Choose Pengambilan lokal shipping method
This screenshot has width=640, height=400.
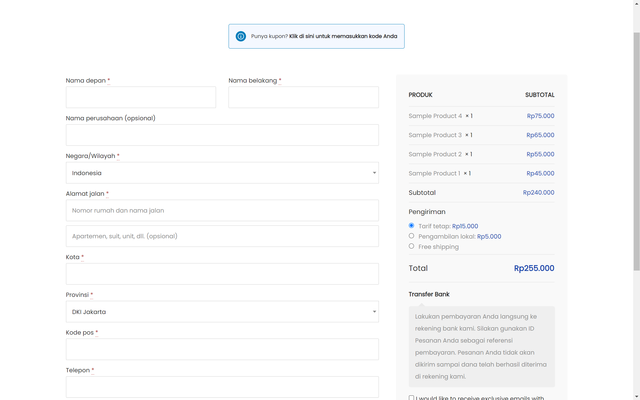(411, 236)
